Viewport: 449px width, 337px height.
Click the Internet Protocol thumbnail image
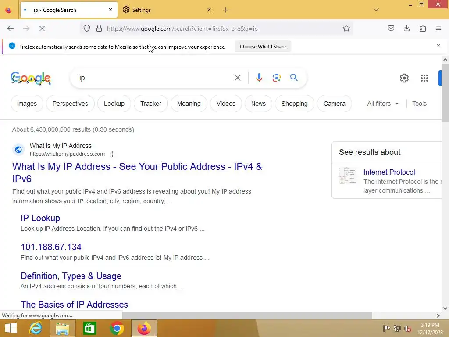pyautogui.click(x=348, y=175)
